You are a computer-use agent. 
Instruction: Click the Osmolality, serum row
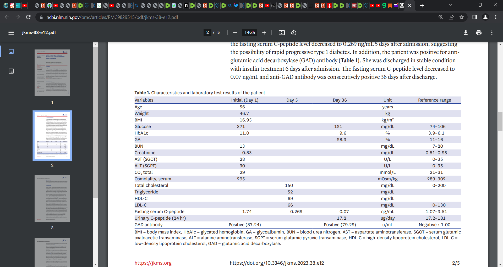tap(298, 179)
